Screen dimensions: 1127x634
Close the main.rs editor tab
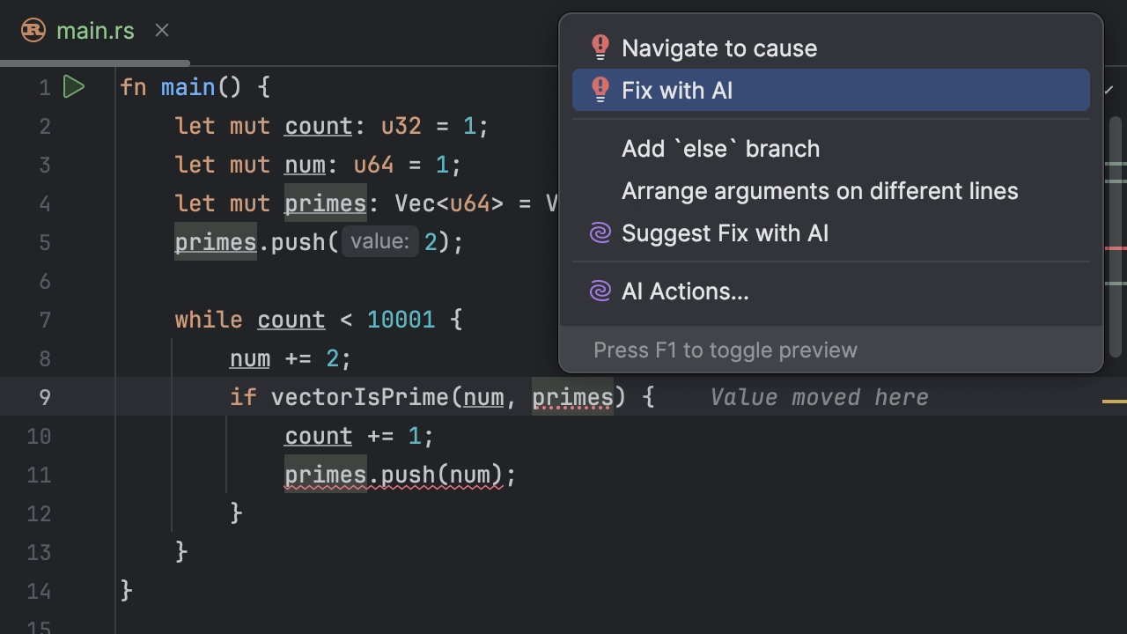coord(162,31)
